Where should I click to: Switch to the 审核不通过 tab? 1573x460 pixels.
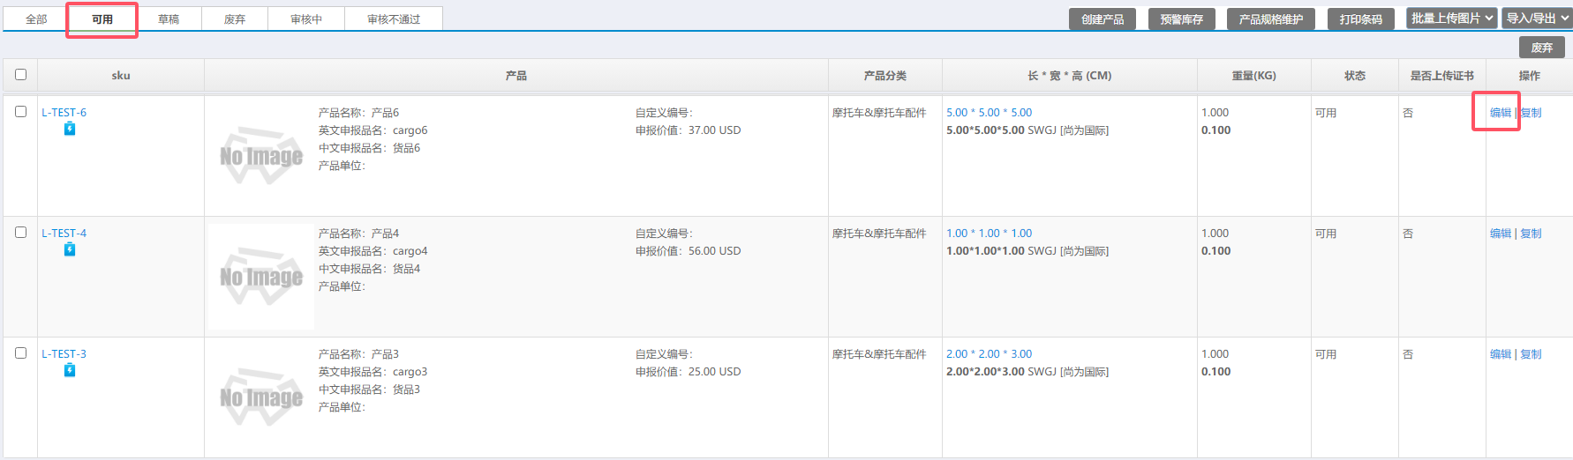394,19
